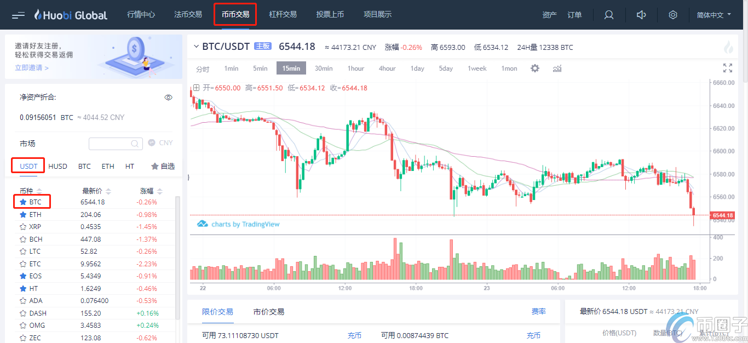Favorite LTC star
Image resolution: width=748 pixels, height=343 pixels.
point(23,251)
